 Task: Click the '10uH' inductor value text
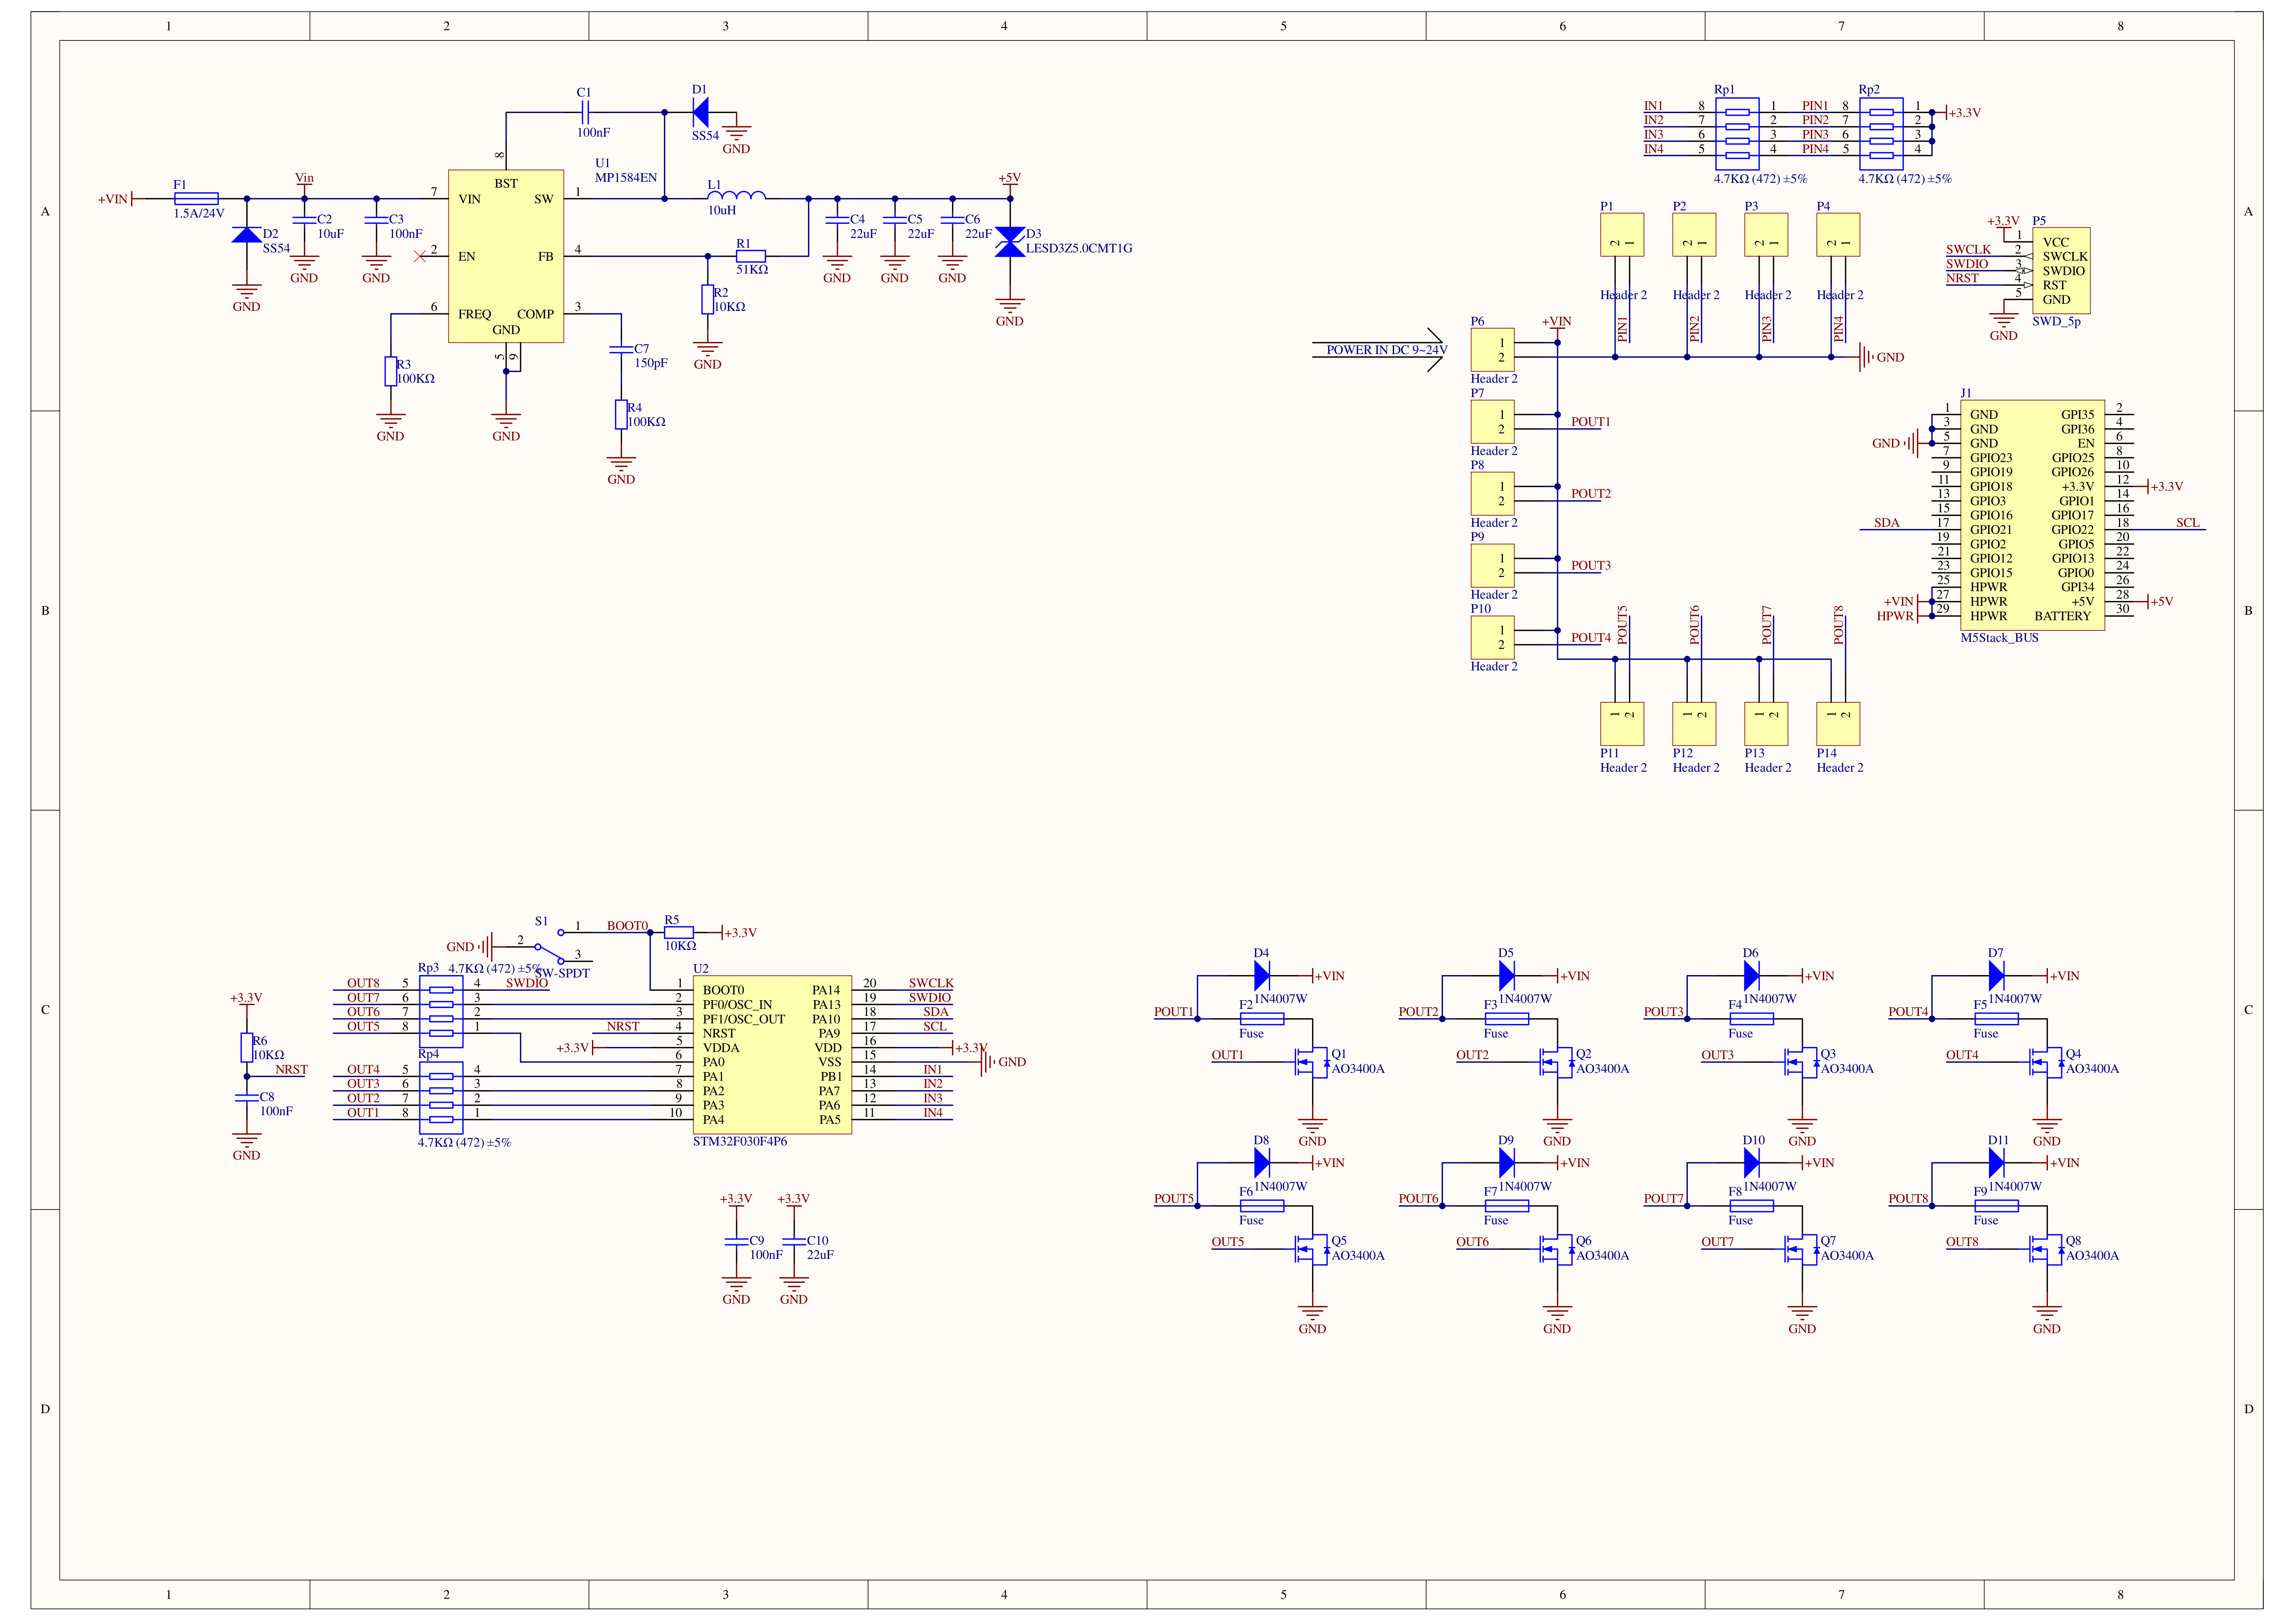pyautogui.click(x=722, y=211)
